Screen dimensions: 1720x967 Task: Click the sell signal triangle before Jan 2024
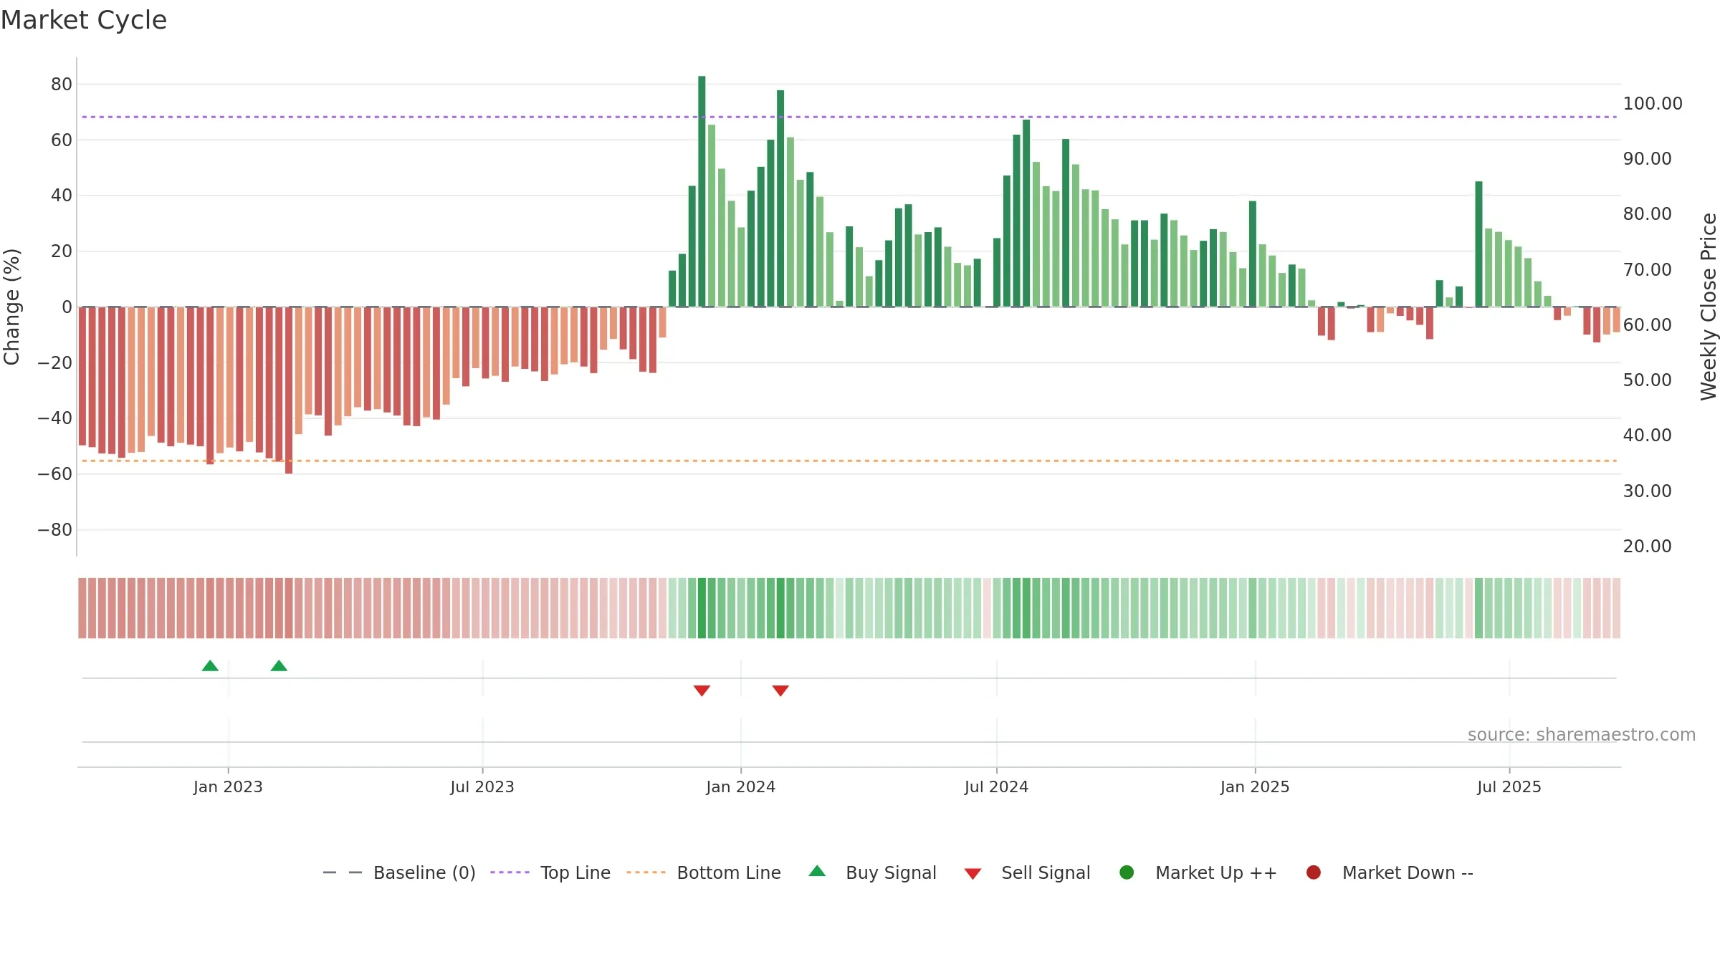click(702, 691)
